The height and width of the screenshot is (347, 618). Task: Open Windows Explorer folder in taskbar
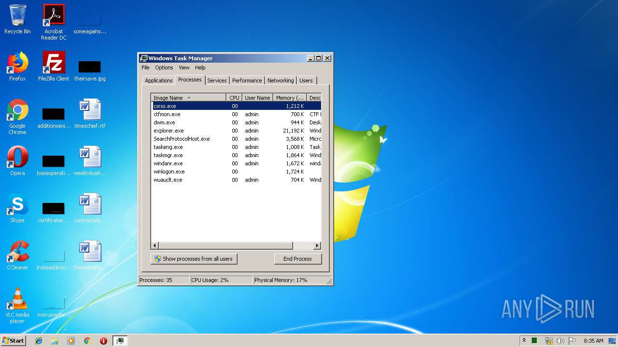pos(55,341)
